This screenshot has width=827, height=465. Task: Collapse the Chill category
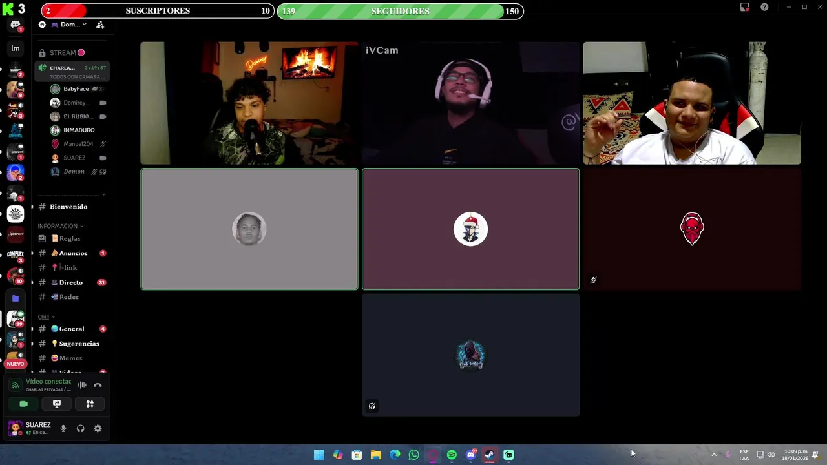click(46, 317)
